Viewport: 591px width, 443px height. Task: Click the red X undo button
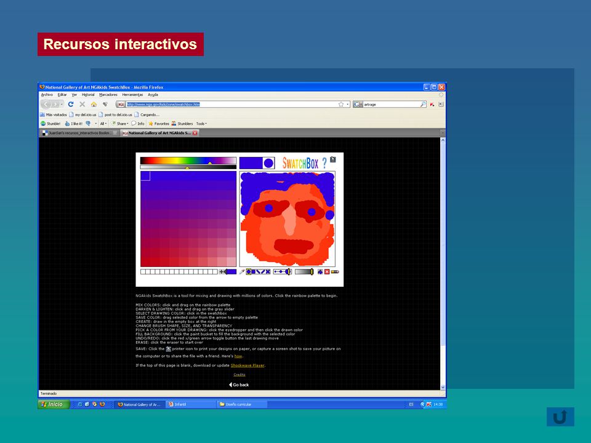tap(327, 271)
